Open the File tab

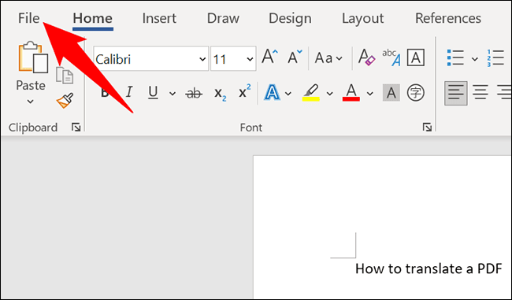pyautogui.click(x=28, y=18)
